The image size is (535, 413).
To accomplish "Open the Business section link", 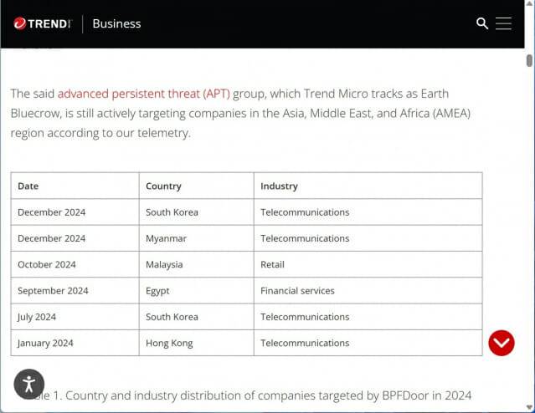I will tap(116, 23).
